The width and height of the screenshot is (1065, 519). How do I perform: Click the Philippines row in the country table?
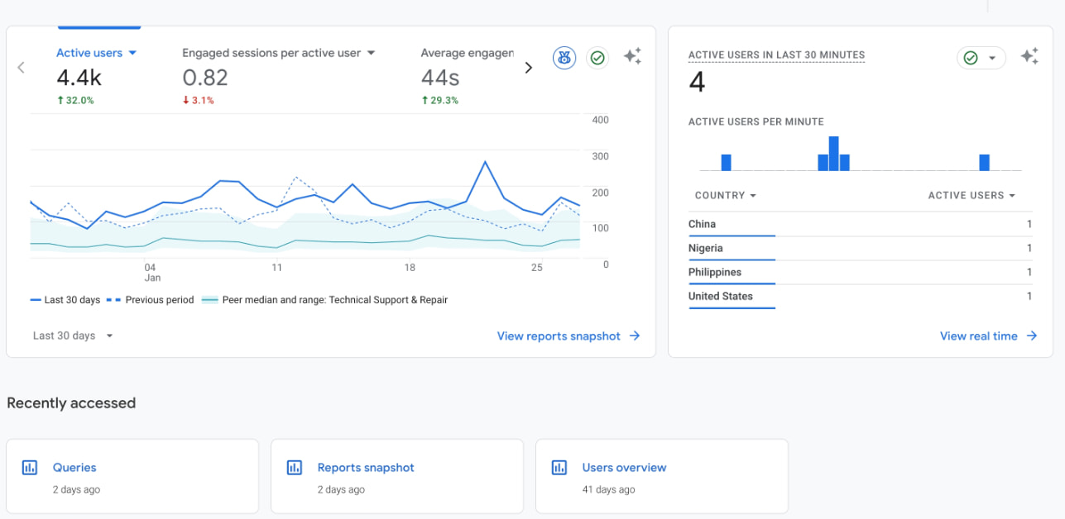click(x=861, y=272)
